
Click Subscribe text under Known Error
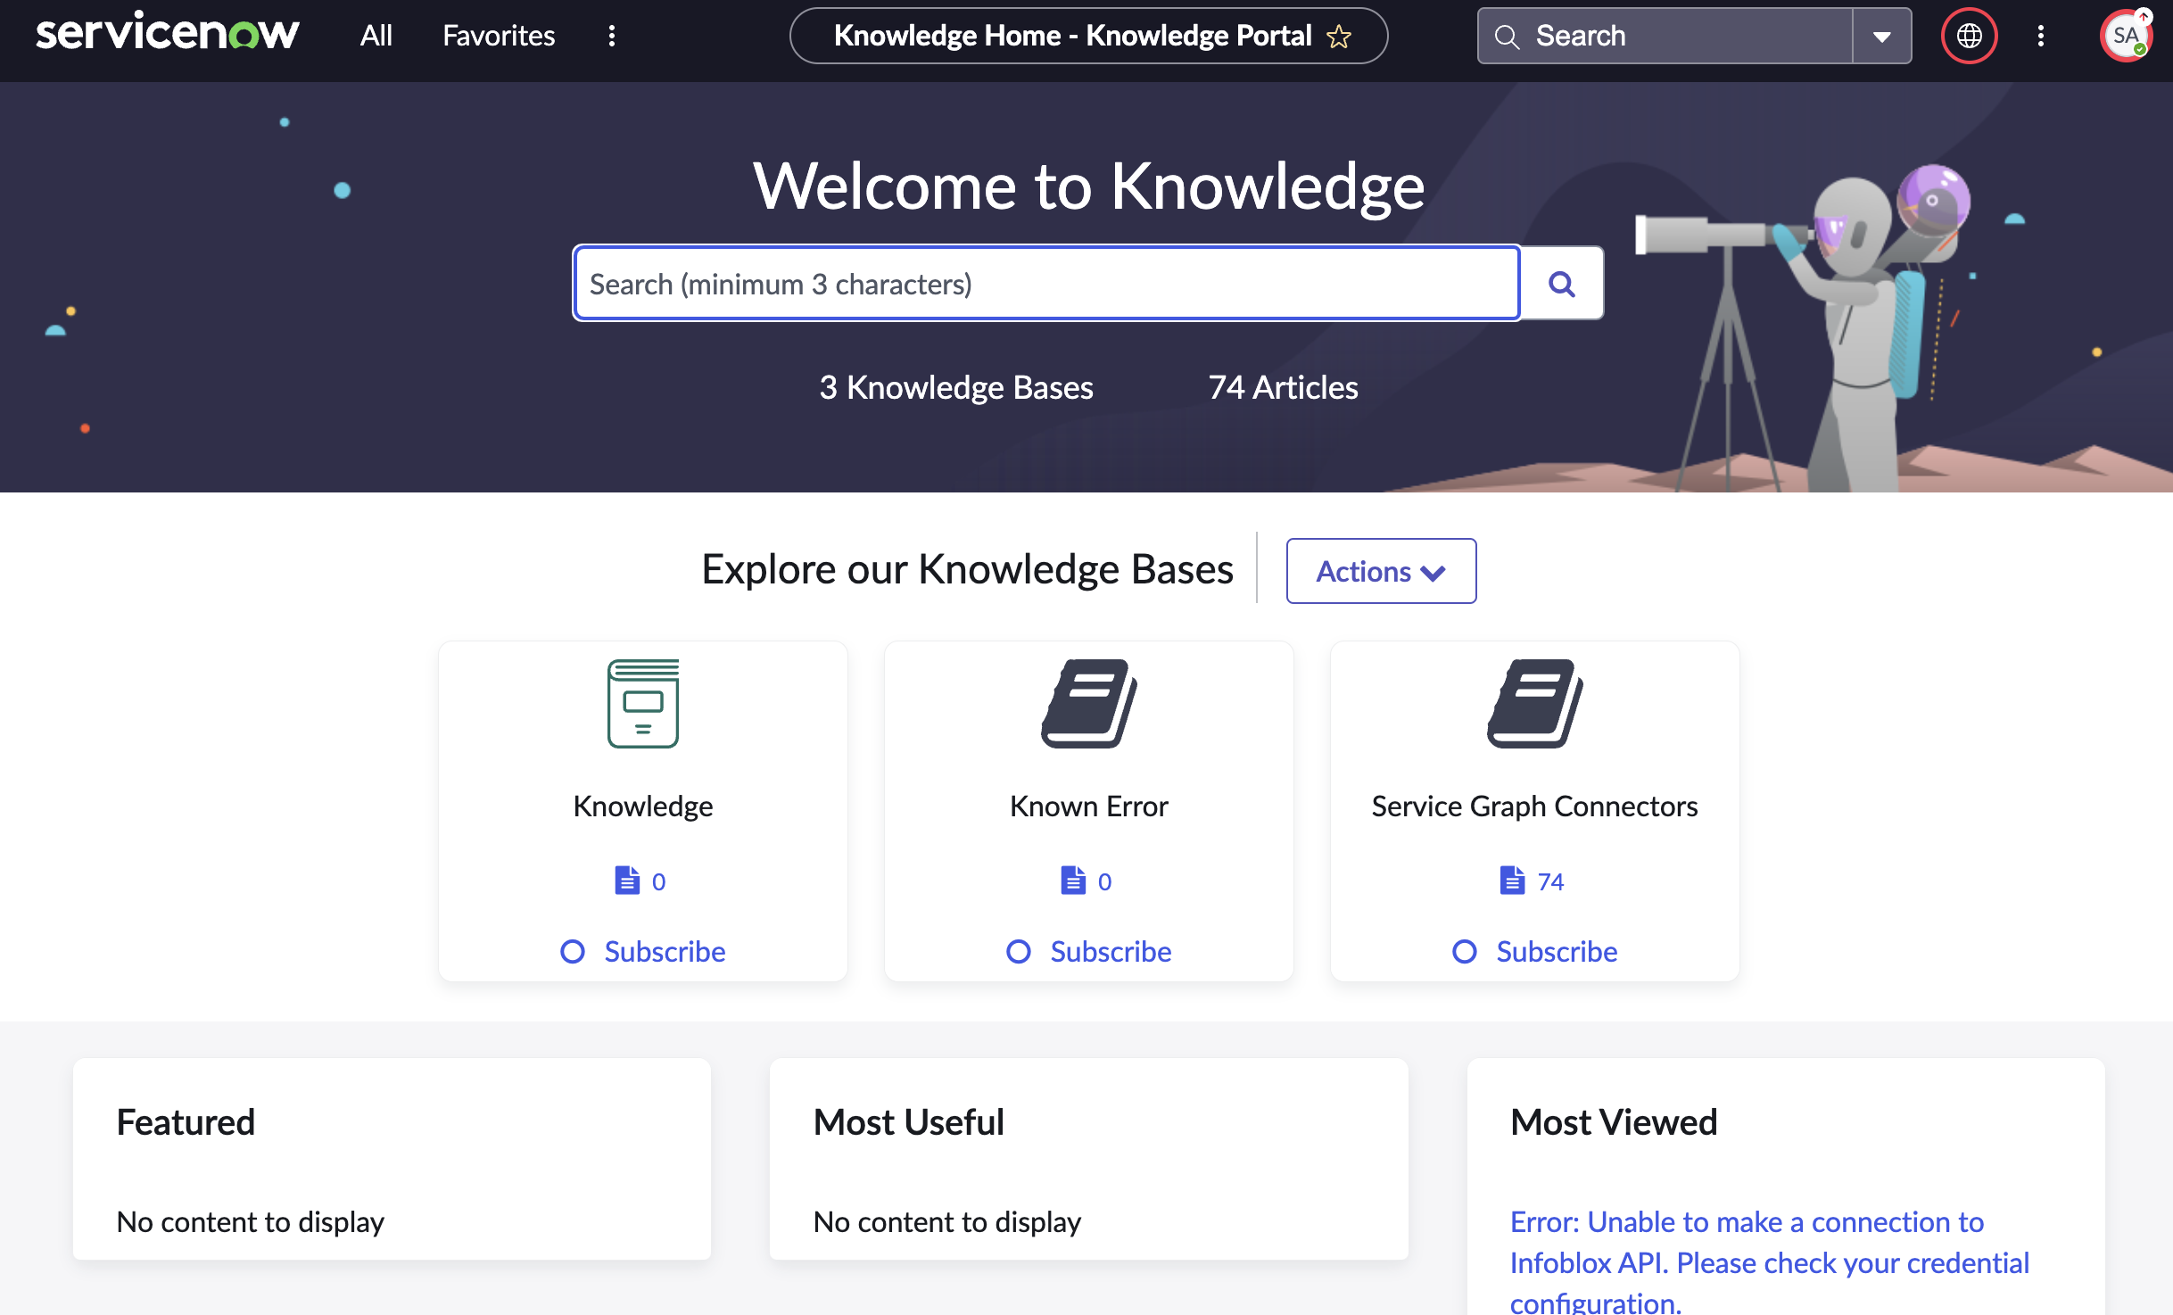point(1111,952)
